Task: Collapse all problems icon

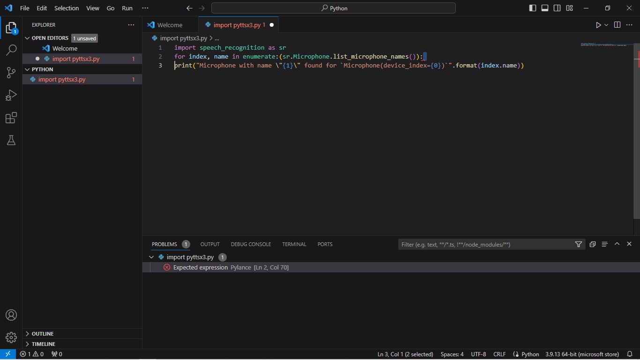Action: tap(592, 244)
